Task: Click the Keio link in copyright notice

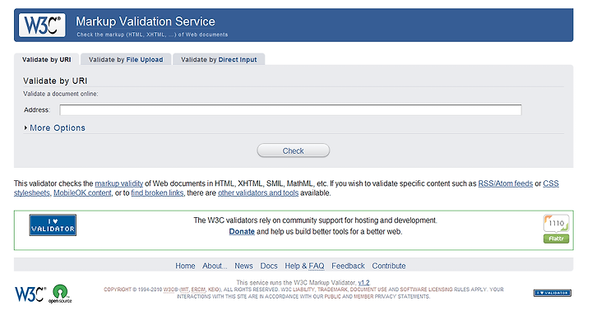Action: point(214,290)
